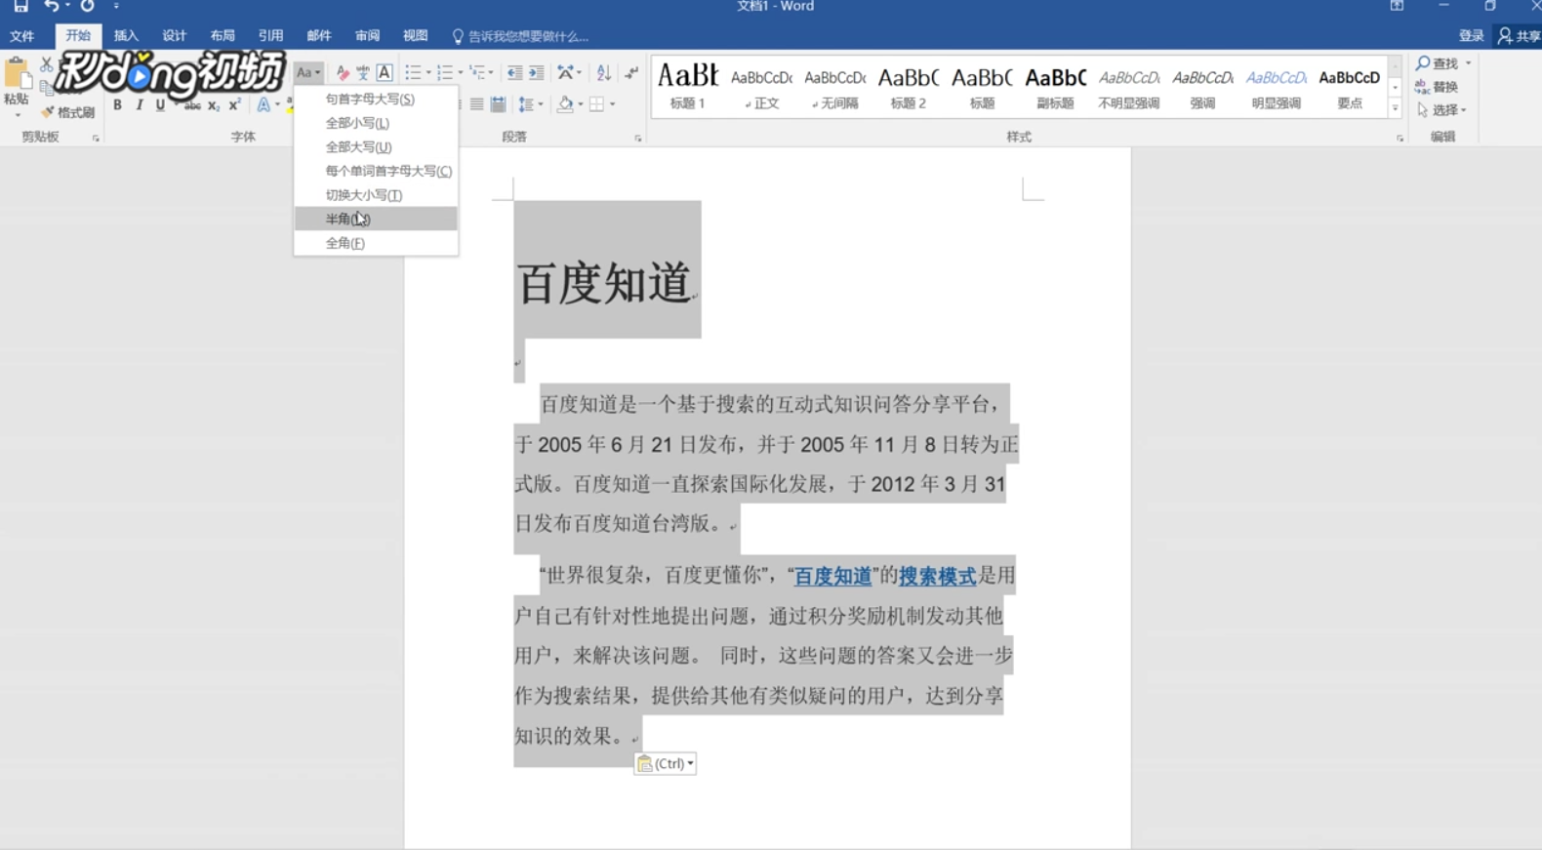Image resolution: width=1542 pixels, height=850 pixels.
Task: Toggle Underline formatting
Action: pyautogui.click(x=160, y=104)
